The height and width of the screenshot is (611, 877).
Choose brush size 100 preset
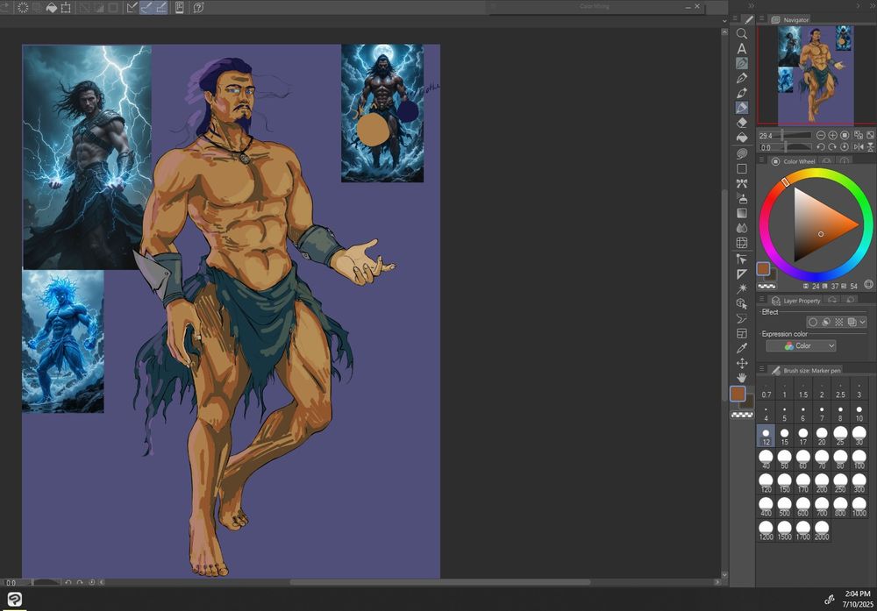point(859,458)
